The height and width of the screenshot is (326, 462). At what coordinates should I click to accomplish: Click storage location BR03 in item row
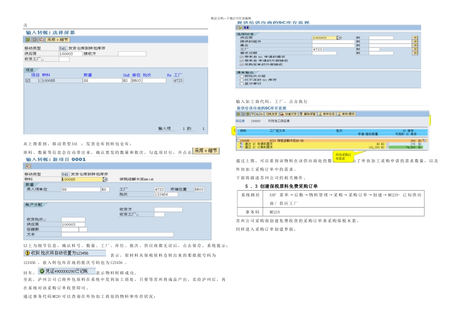pyautogui.click(x=137, y=81)
